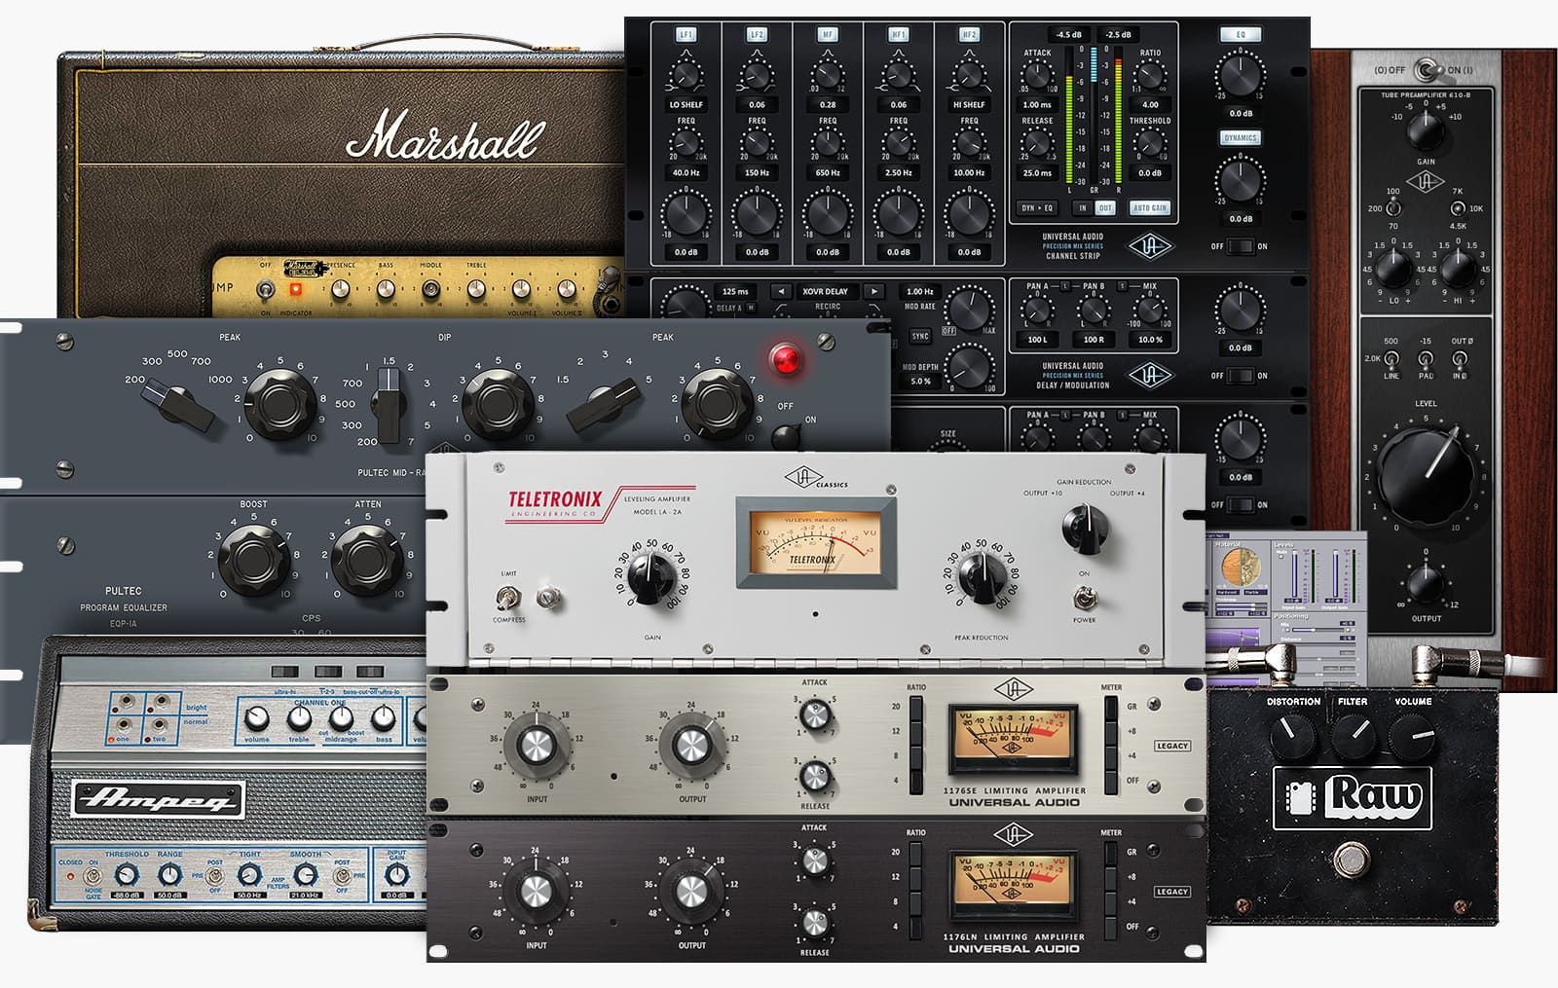Click the Raw pedal logo
1558x988 pixels.
click(x=1352, y=798)
